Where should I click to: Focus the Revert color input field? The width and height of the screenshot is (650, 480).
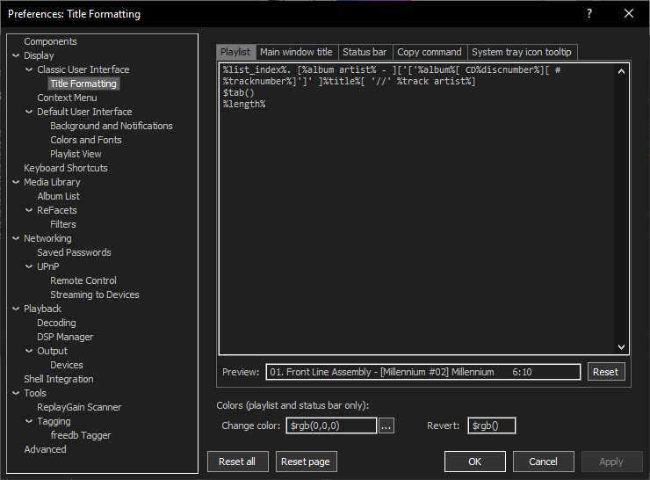point(491,425)
